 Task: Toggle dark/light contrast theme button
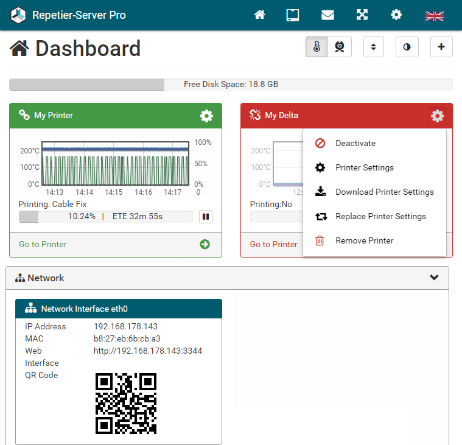407,47
